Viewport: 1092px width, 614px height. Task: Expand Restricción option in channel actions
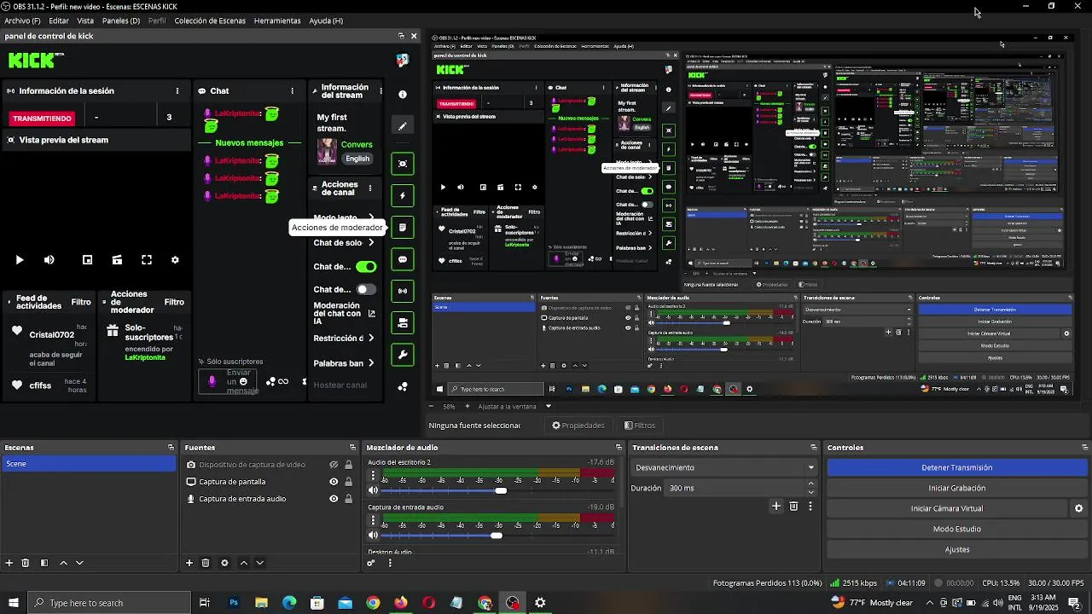(371, 339)
